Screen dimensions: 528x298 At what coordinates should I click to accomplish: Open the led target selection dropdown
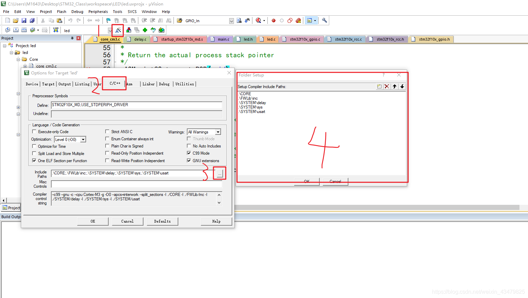(x=110, y=31)
